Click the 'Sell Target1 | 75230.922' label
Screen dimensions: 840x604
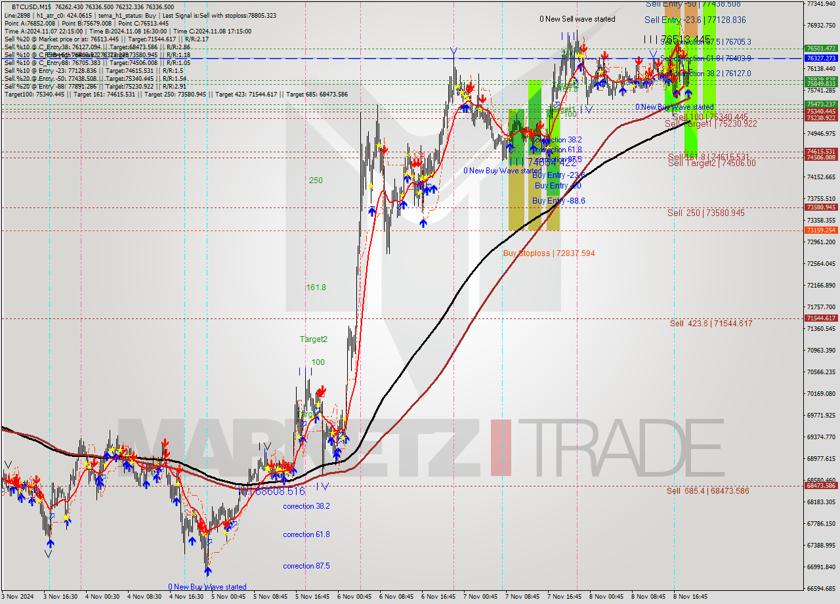pos(711,123)
